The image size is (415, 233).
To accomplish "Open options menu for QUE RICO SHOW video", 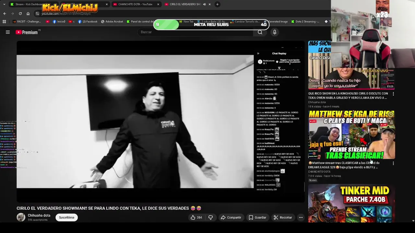I will coord(393,94).
